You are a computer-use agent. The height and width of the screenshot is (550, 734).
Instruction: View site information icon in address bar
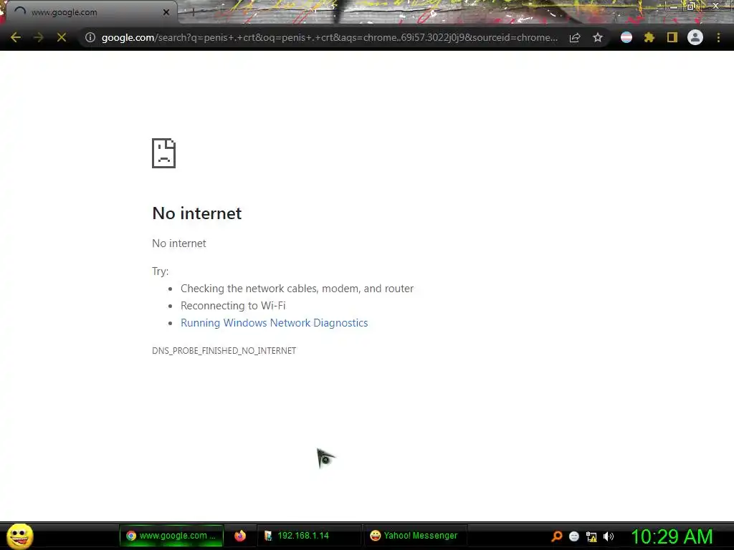tap(90, 37)
